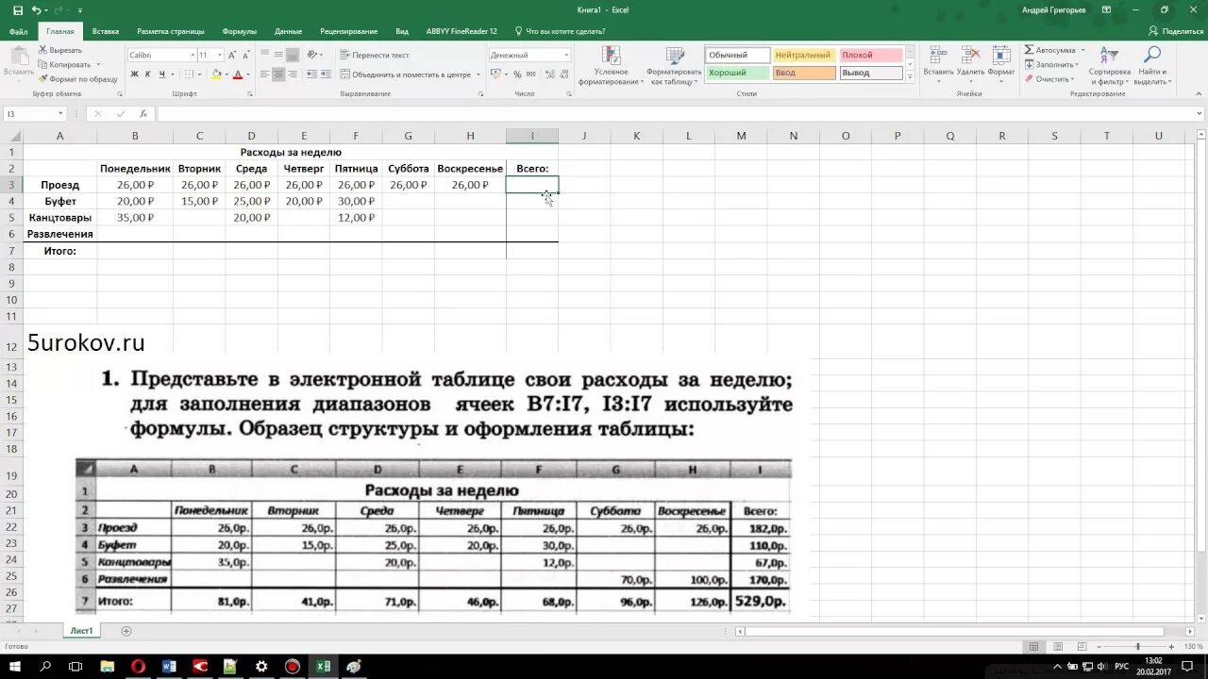Toggle italic (К) formatting
This screenshot has height=679, width=1208.
click(148, 75)
